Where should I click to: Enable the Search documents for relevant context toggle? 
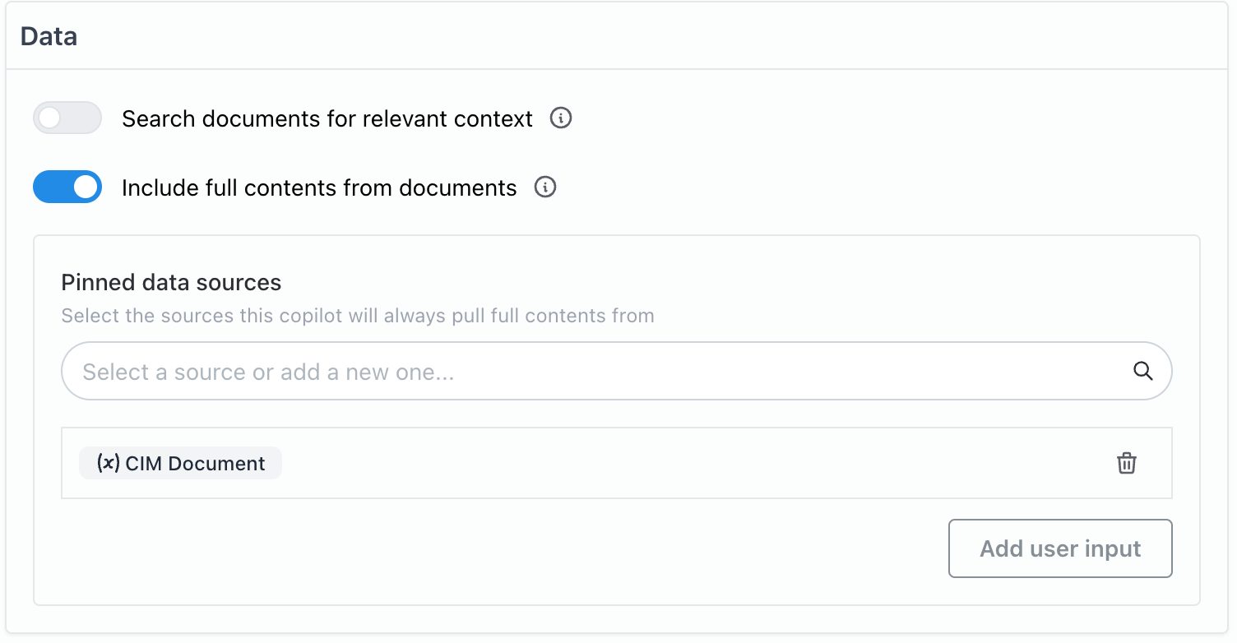click(x=67, y=118)
